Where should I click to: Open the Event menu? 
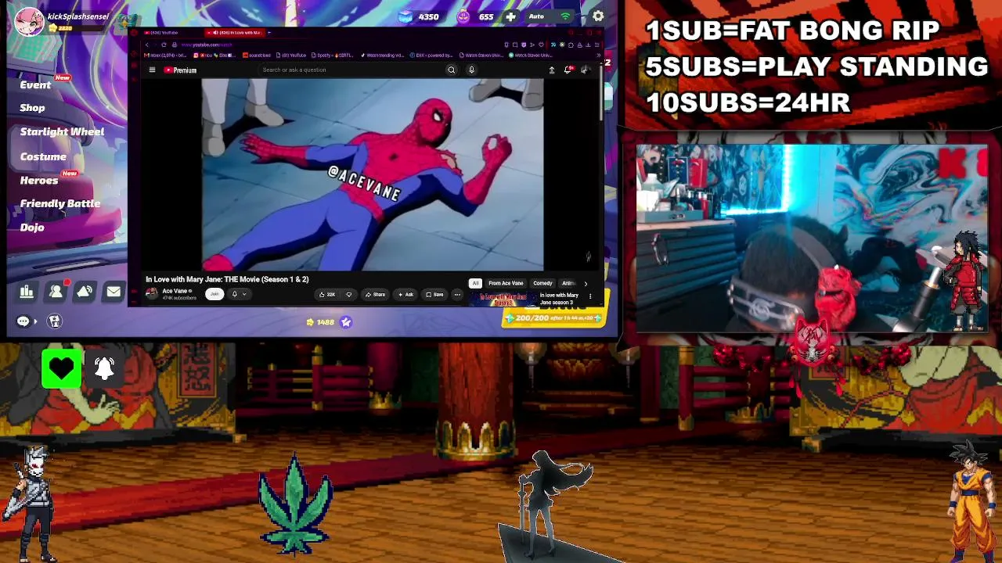[35, 84]
